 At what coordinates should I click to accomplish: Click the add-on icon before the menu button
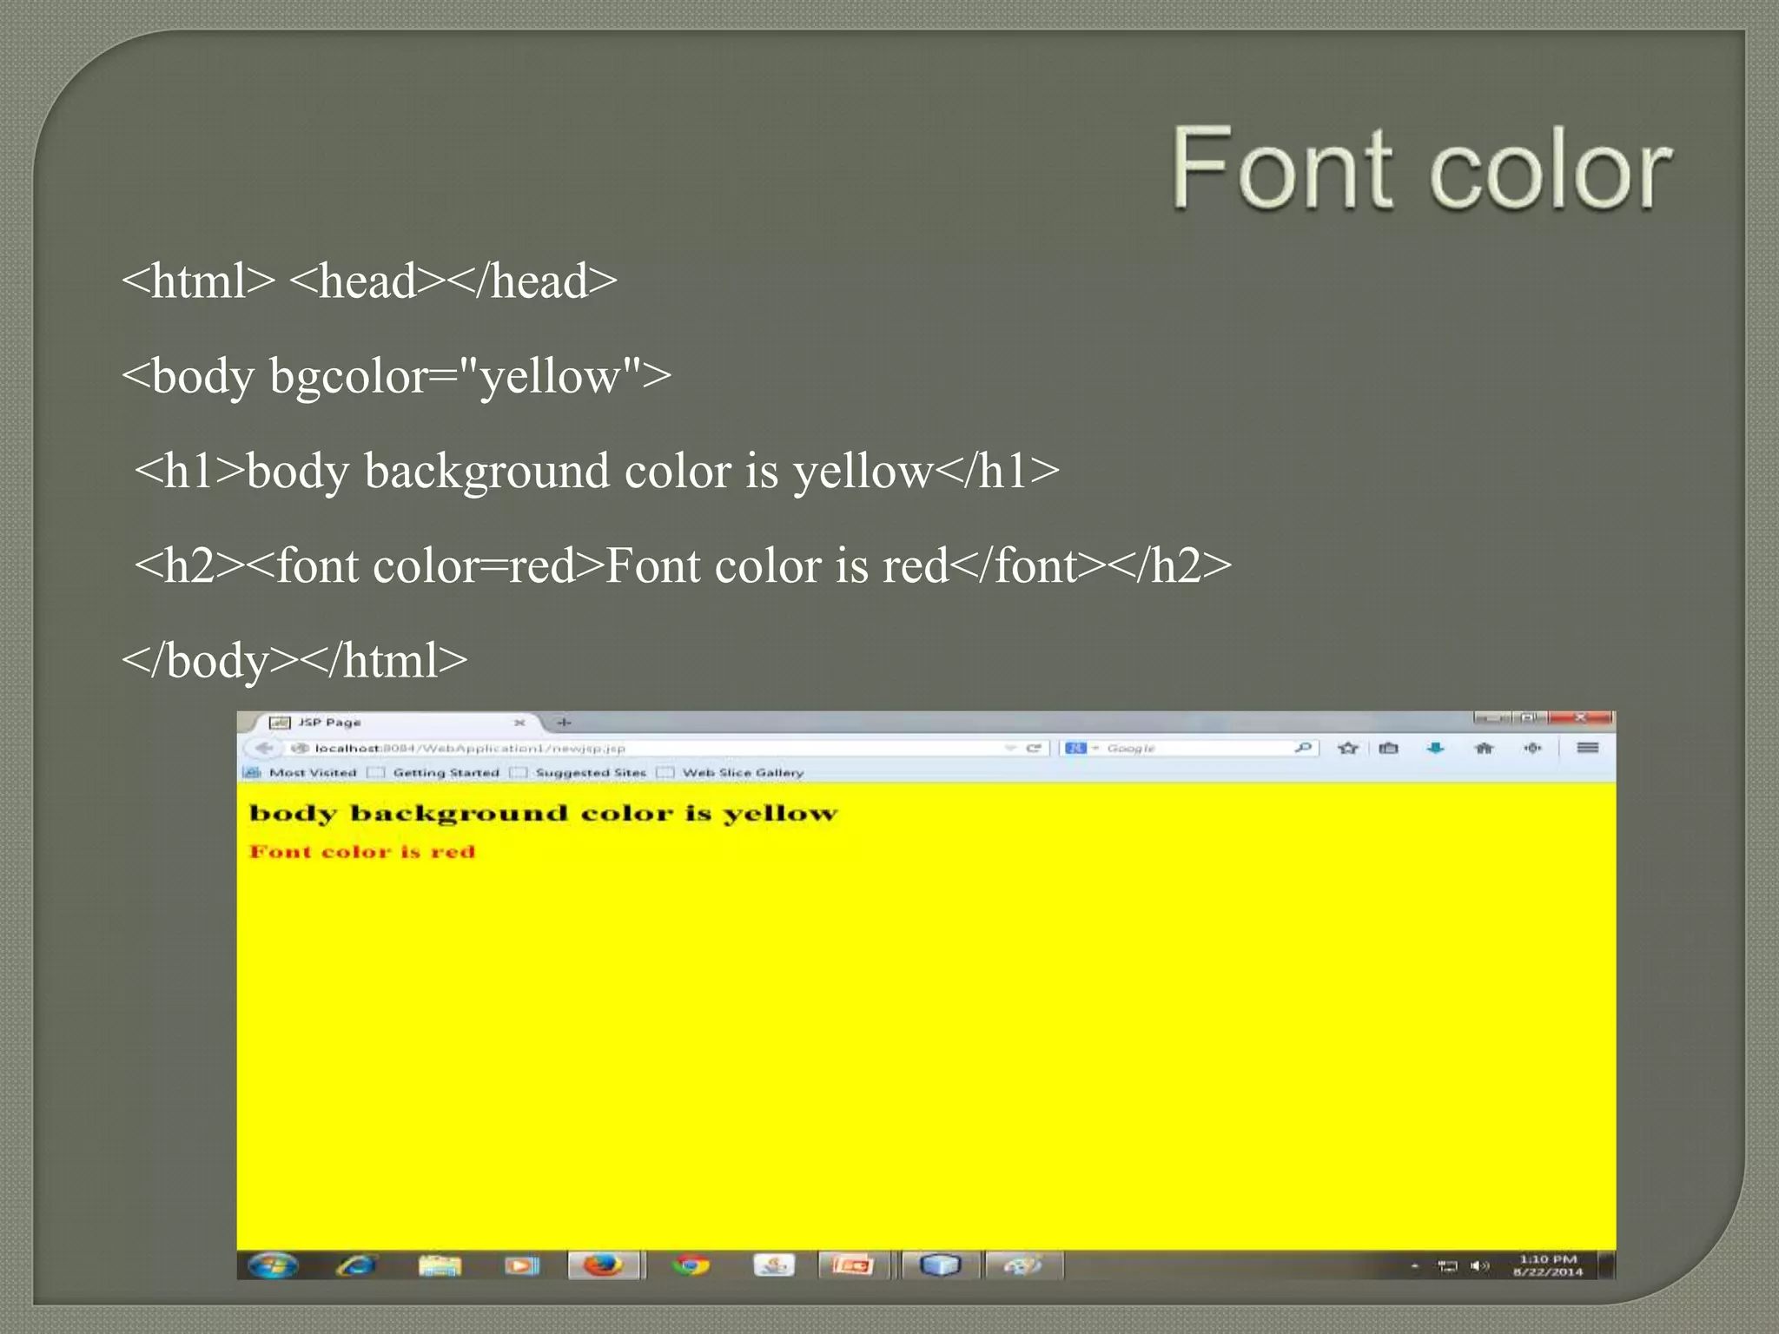[1532, 748]
